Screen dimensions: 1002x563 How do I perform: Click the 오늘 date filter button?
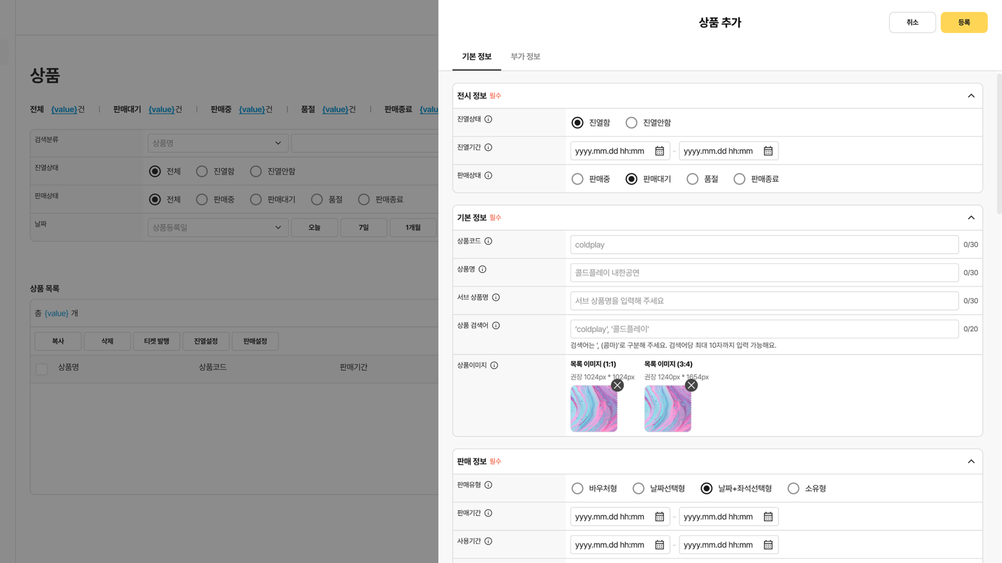314,228
